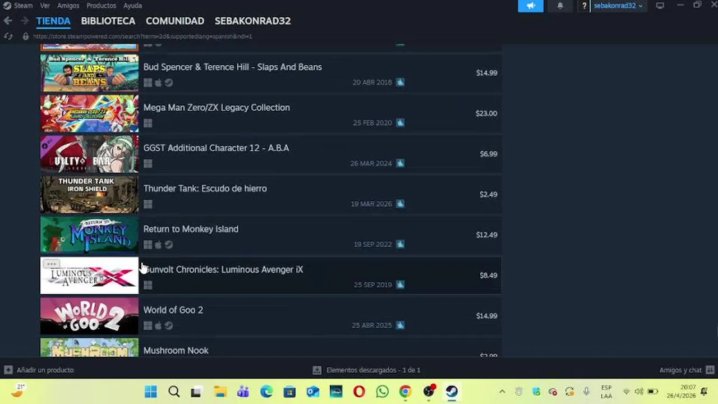Click Return to Monkey Island thumbnail
Viewport: 718px width, 404px height.
coord(89,235)
